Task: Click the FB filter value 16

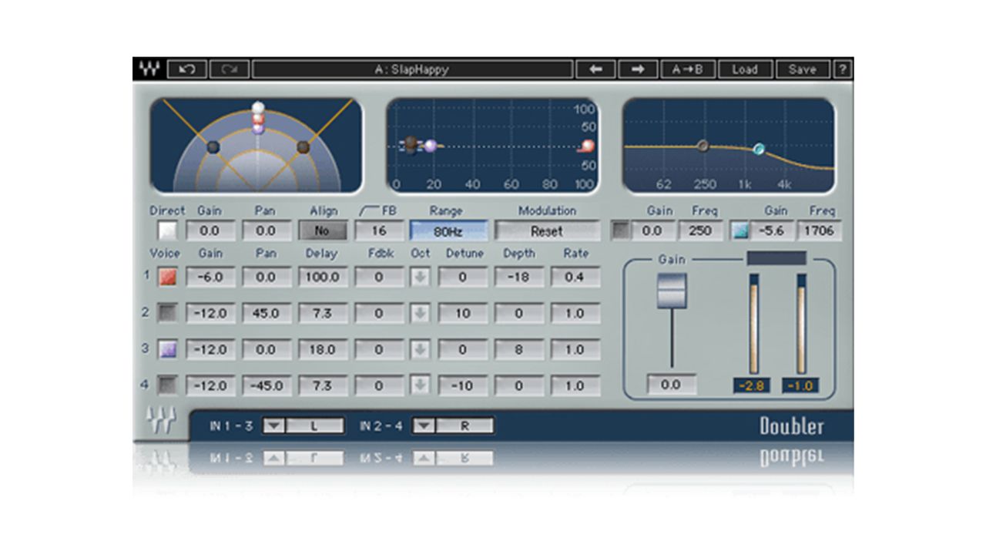Action: [x=379, y=230]
